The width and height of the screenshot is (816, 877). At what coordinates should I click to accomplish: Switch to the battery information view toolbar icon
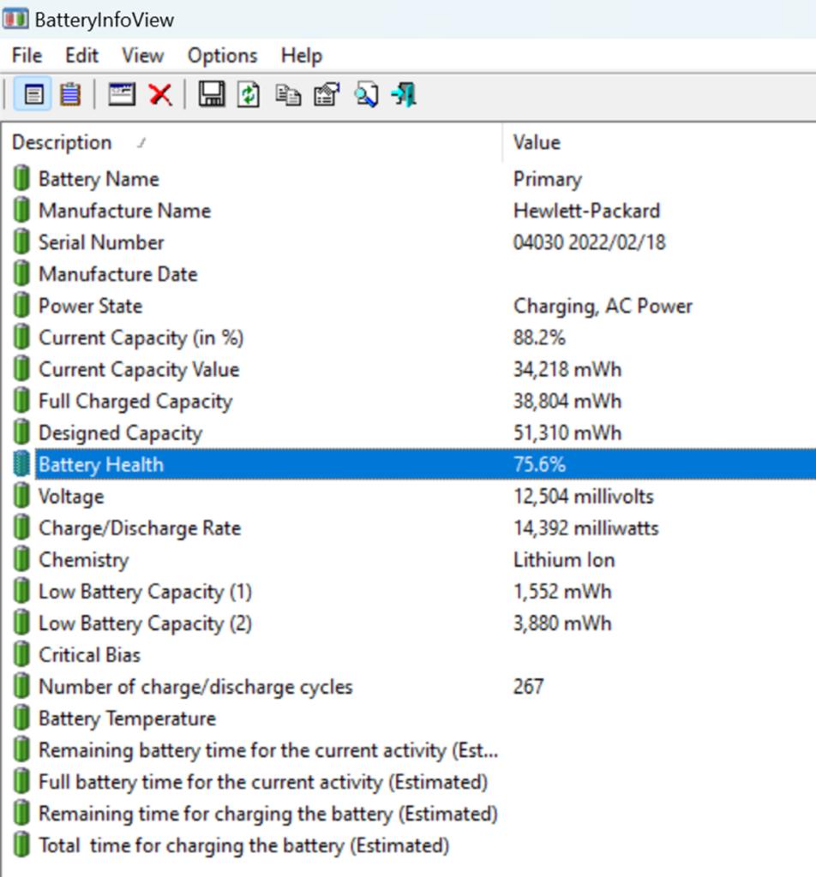[33, 94]
